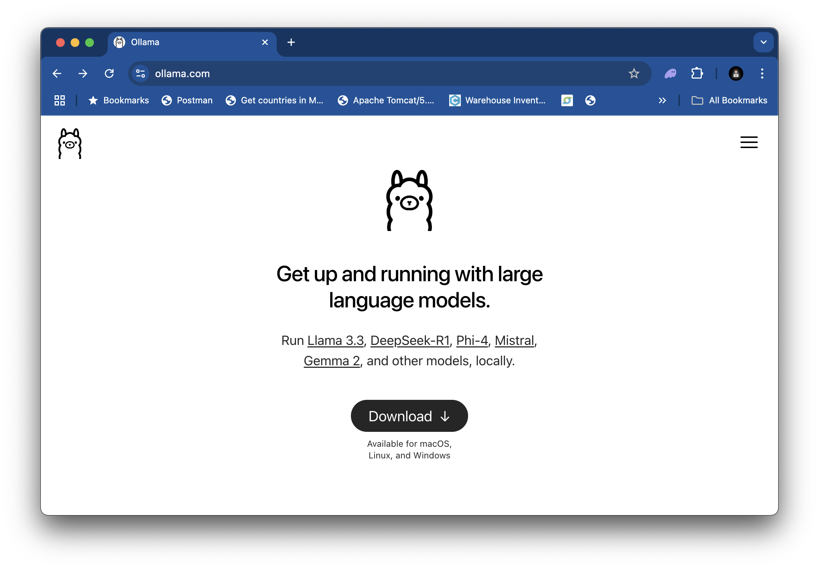
Task: Open the Postman bookmark
Action: [x=187, y=100]
